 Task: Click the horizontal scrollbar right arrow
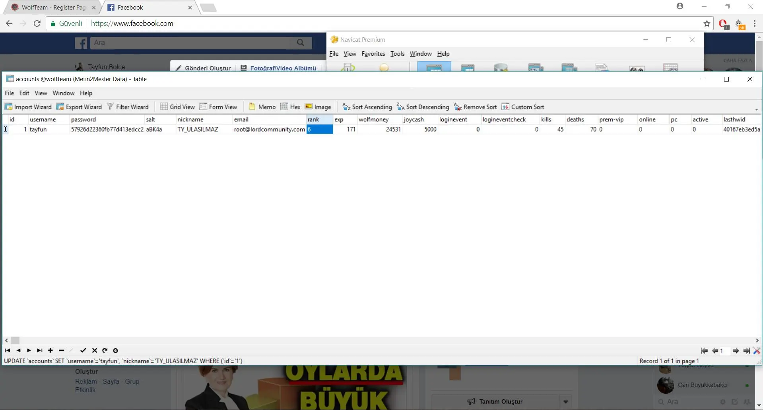(757, 340)
